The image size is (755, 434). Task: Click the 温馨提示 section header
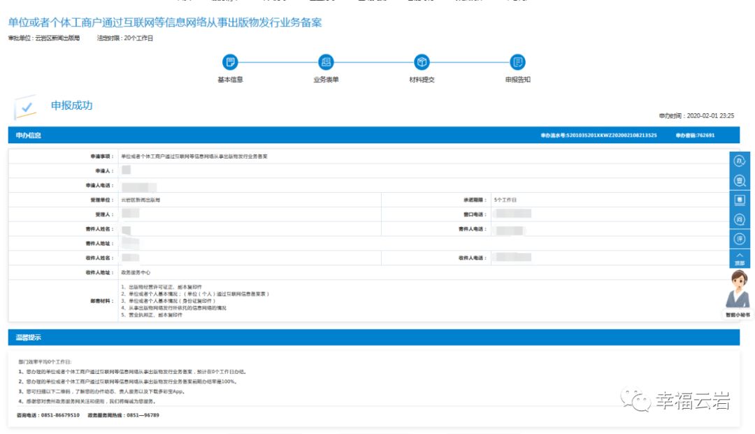(29, 338)
